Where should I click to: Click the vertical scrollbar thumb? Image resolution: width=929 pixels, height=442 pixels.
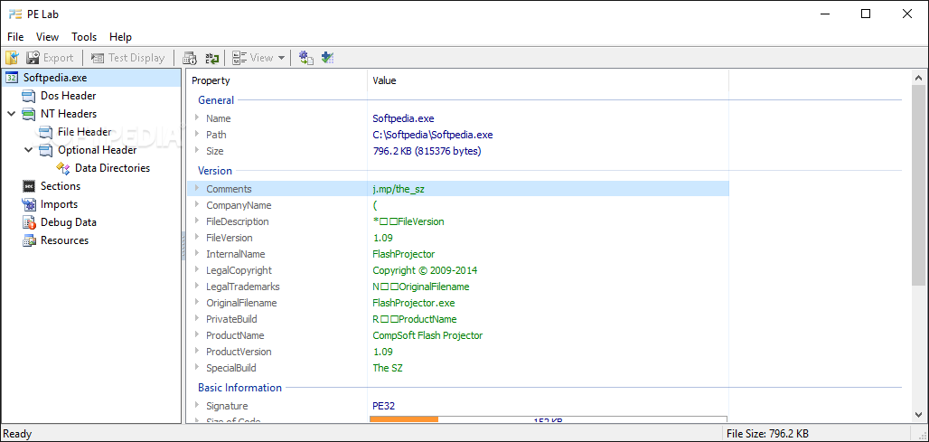(x=919, y=186)
